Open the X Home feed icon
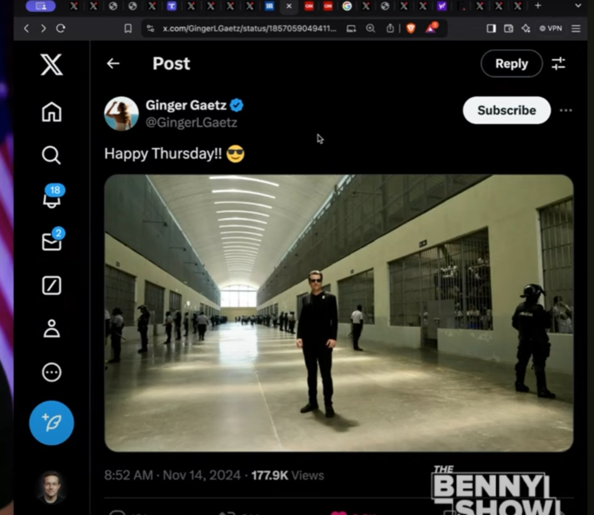 click(52, 112)
